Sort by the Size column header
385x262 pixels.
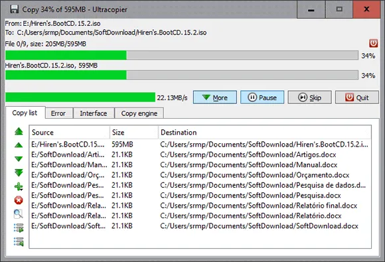pyautogui.click(x=134, y=132)
